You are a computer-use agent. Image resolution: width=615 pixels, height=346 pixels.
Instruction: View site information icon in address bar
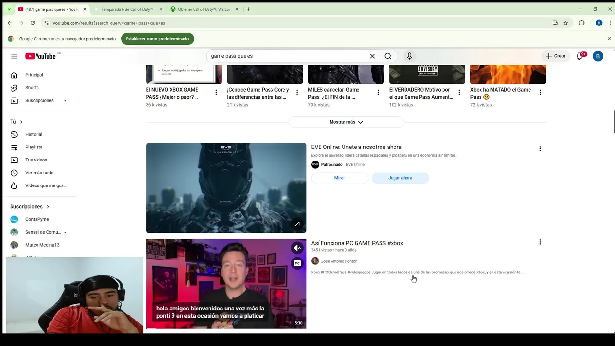pyautogui.click(x=46, y=23)
